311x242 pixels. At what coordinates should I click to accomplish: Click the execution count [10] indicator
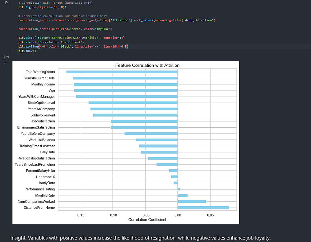[x=6, y=57]
